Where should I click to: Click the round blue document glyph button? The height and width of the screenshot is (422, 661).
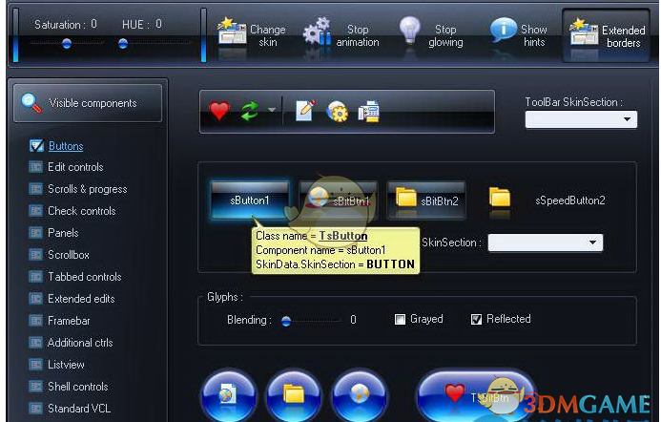pyautogui.click(x=228, y=394)
